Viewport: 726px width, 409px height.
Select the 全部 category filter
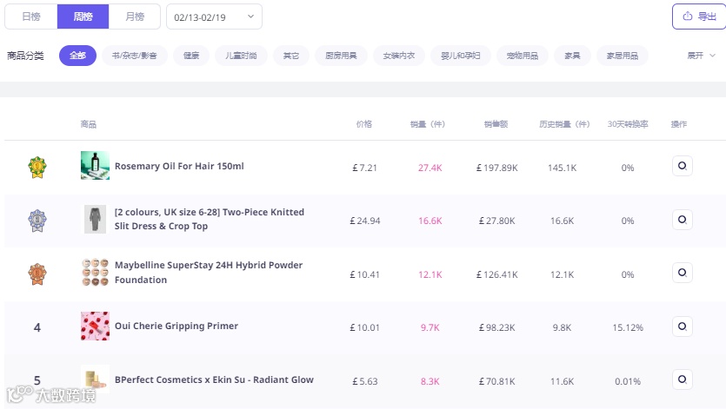tap(77, 56)
